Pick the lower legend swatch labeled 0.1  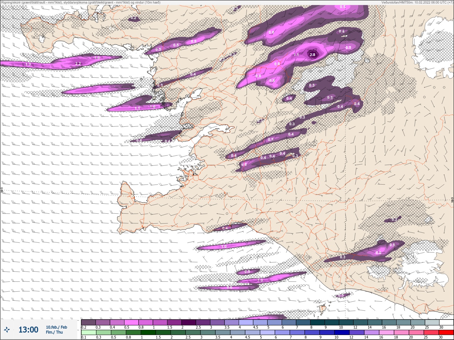tap(89, 333)
